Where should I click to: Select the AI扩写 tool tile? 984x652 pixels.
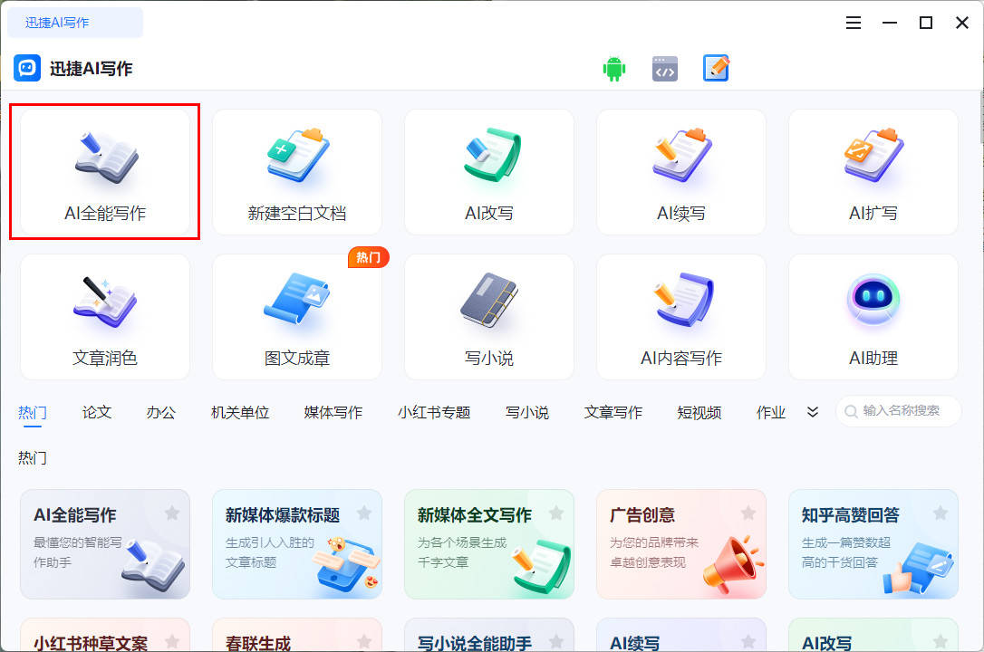(x=873, y=172)
